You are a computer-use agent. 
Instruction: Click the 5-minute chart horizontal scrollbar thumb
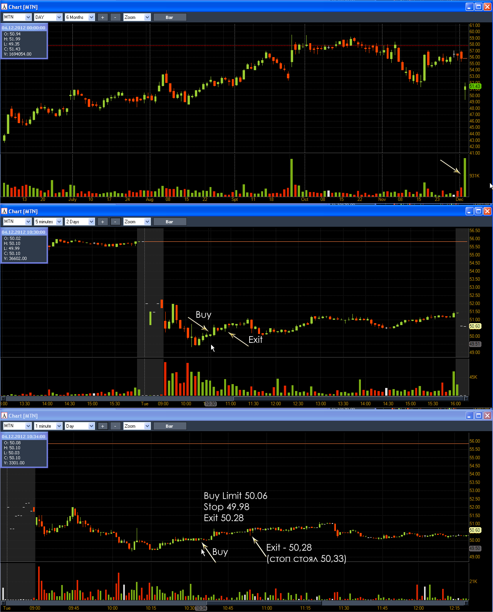348,398
